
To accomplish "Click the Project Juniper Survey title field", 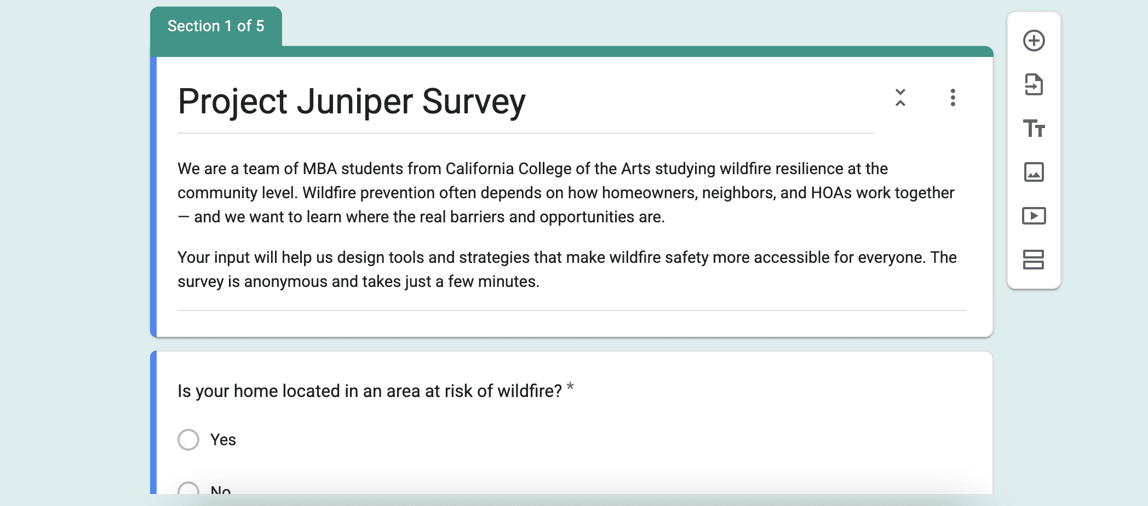I will (352, 102).
